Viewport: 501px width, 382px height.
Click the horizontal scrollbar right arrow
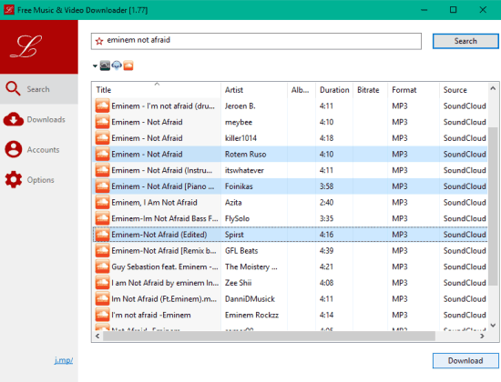tap(482, 336)
